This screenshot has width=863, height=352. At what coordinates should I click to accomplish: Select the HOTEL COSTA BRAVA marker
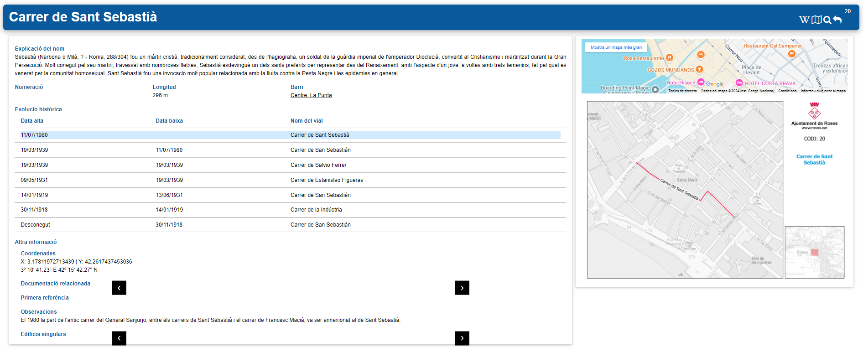pos(739,83)
